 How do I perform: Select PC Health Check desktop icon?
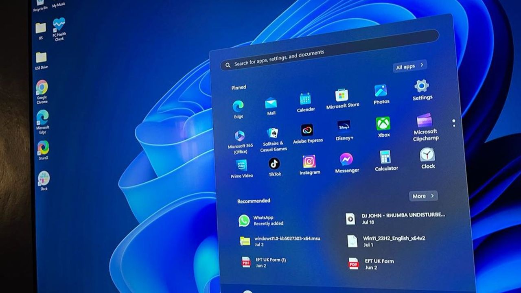59,29
